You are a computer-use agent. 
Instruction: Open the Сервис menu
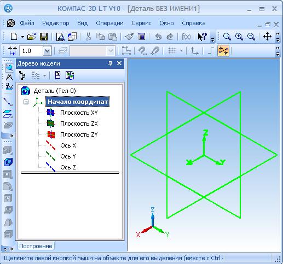coord(141,24)
